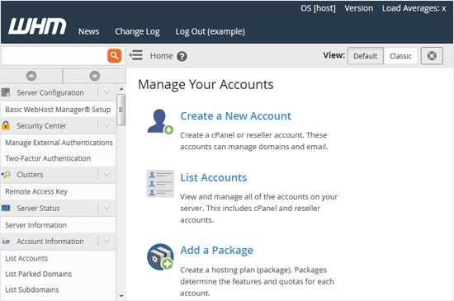Click the orange search magnifier button
454x301 pixels.
[x=115, y=55]
